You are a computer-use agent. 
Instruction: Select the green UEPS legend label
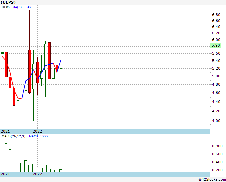pyautogui.click(x=6, y=7)
